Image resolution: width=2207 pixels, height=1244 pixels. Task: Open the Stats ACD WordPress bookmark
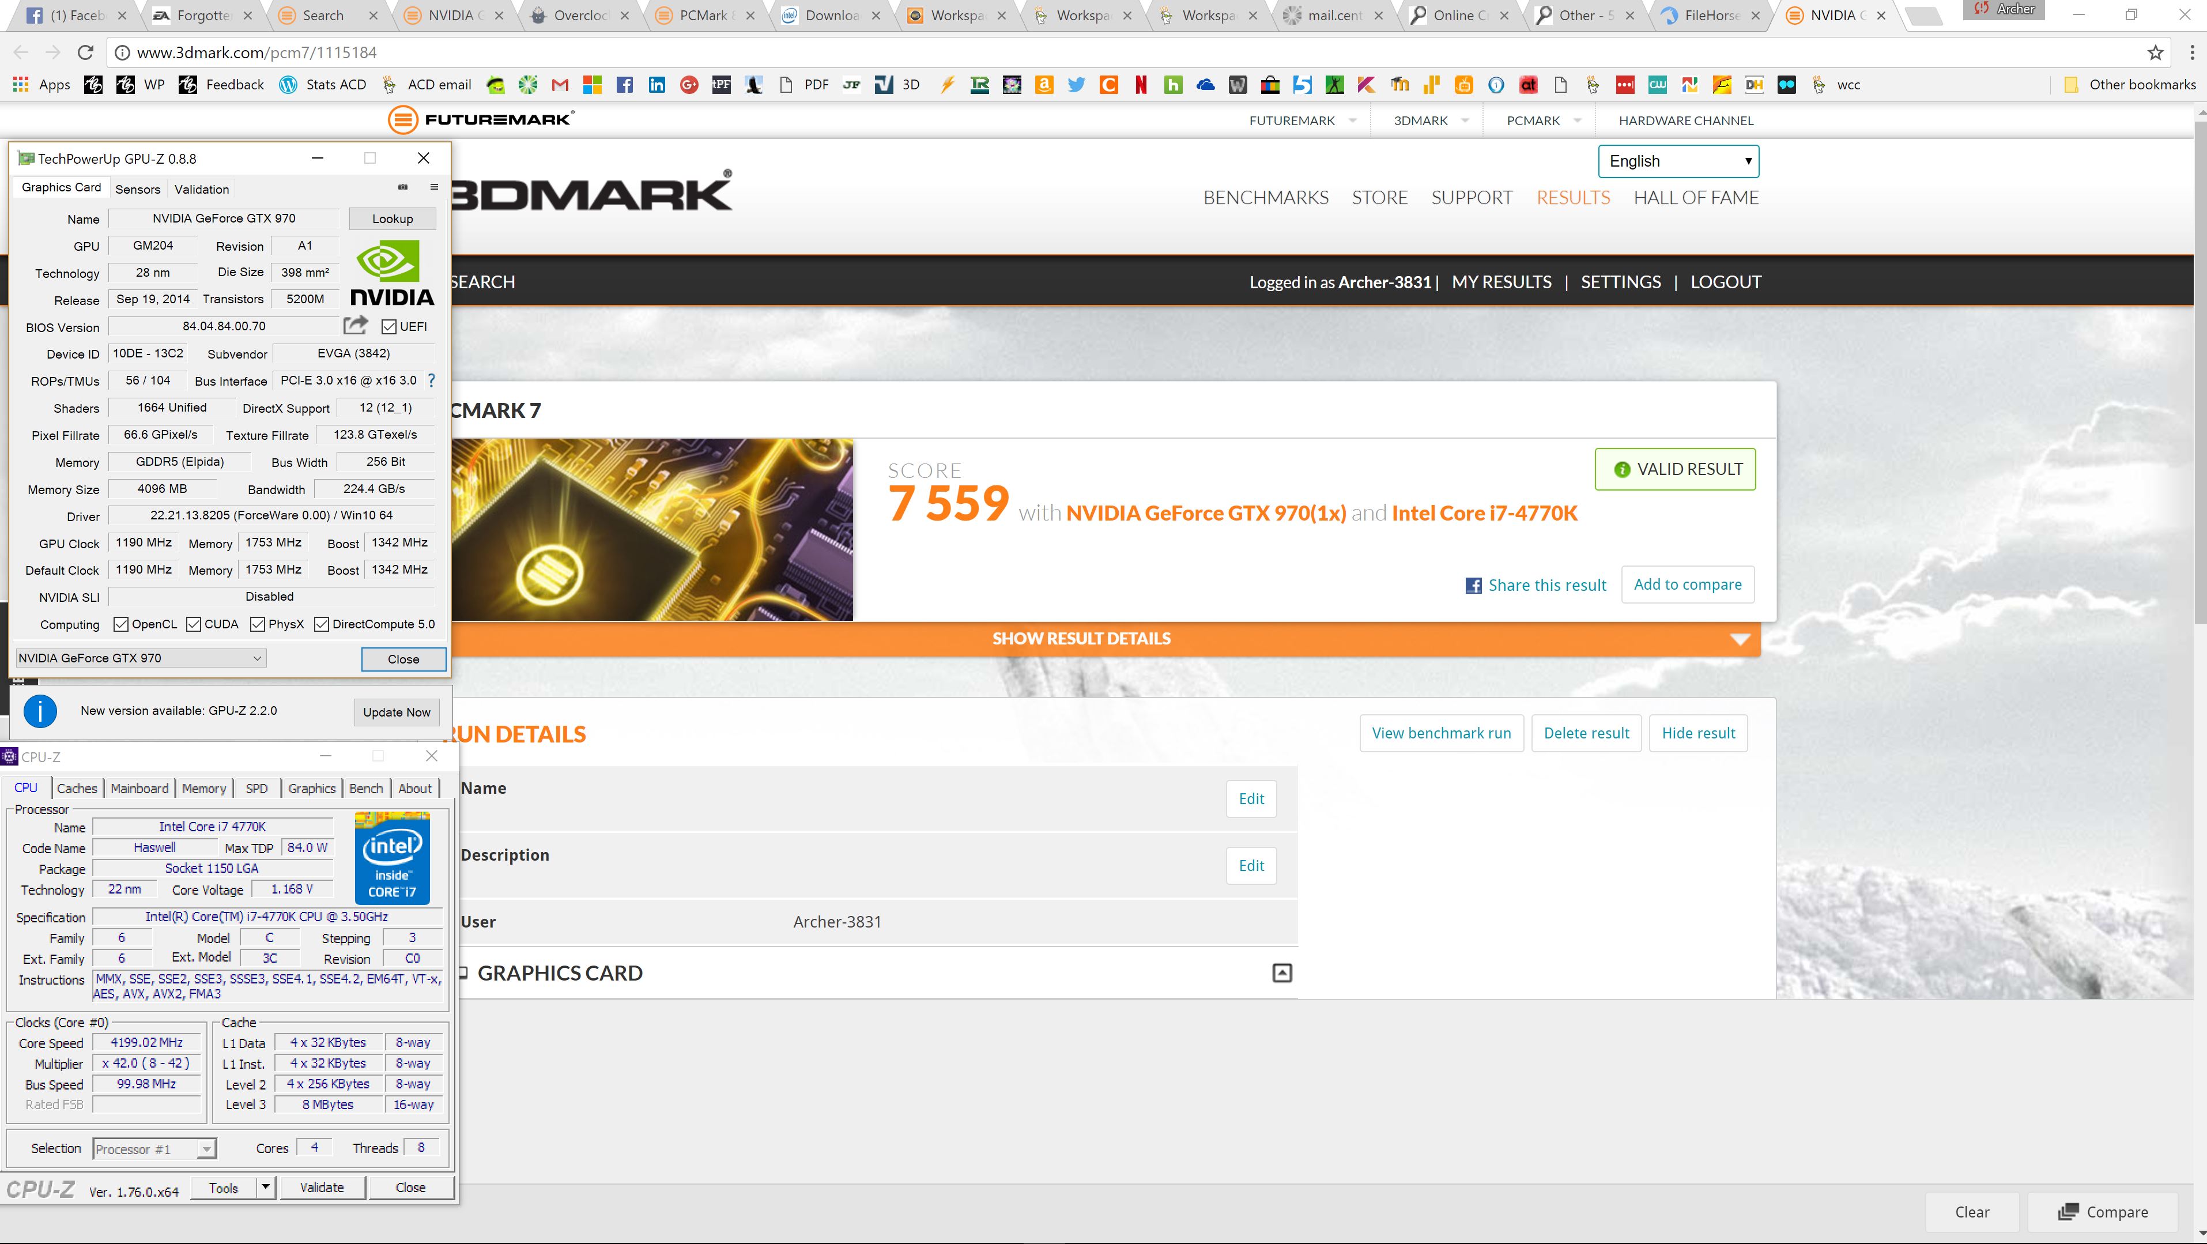pos(323,85)
